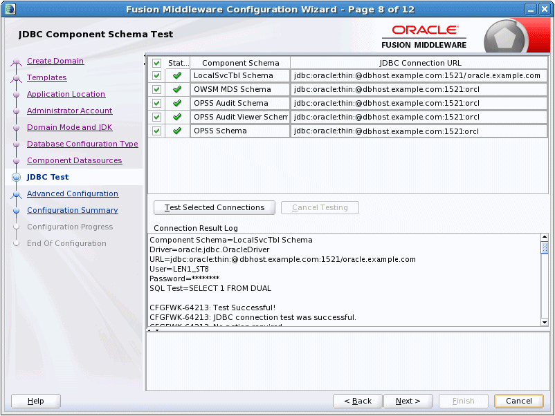Select the OPSS Audit Schema name cell
Image resolution: width=555 pixels, height=416 pixels.
tap(240, 103)
